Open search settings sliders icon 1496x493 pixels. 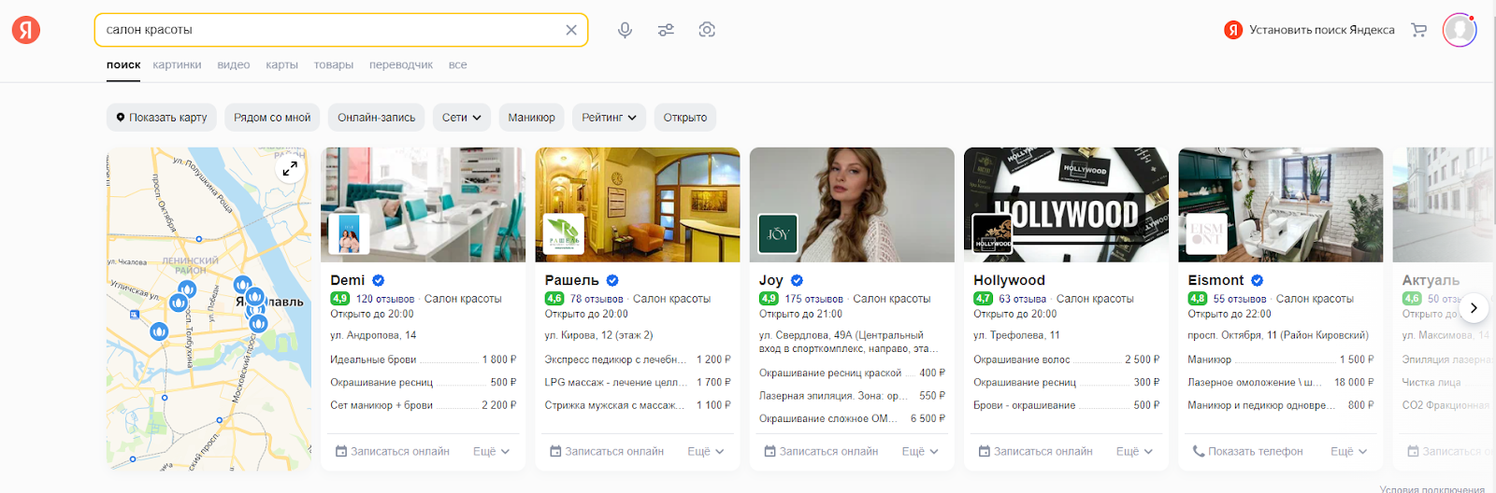tap(666, 30)
